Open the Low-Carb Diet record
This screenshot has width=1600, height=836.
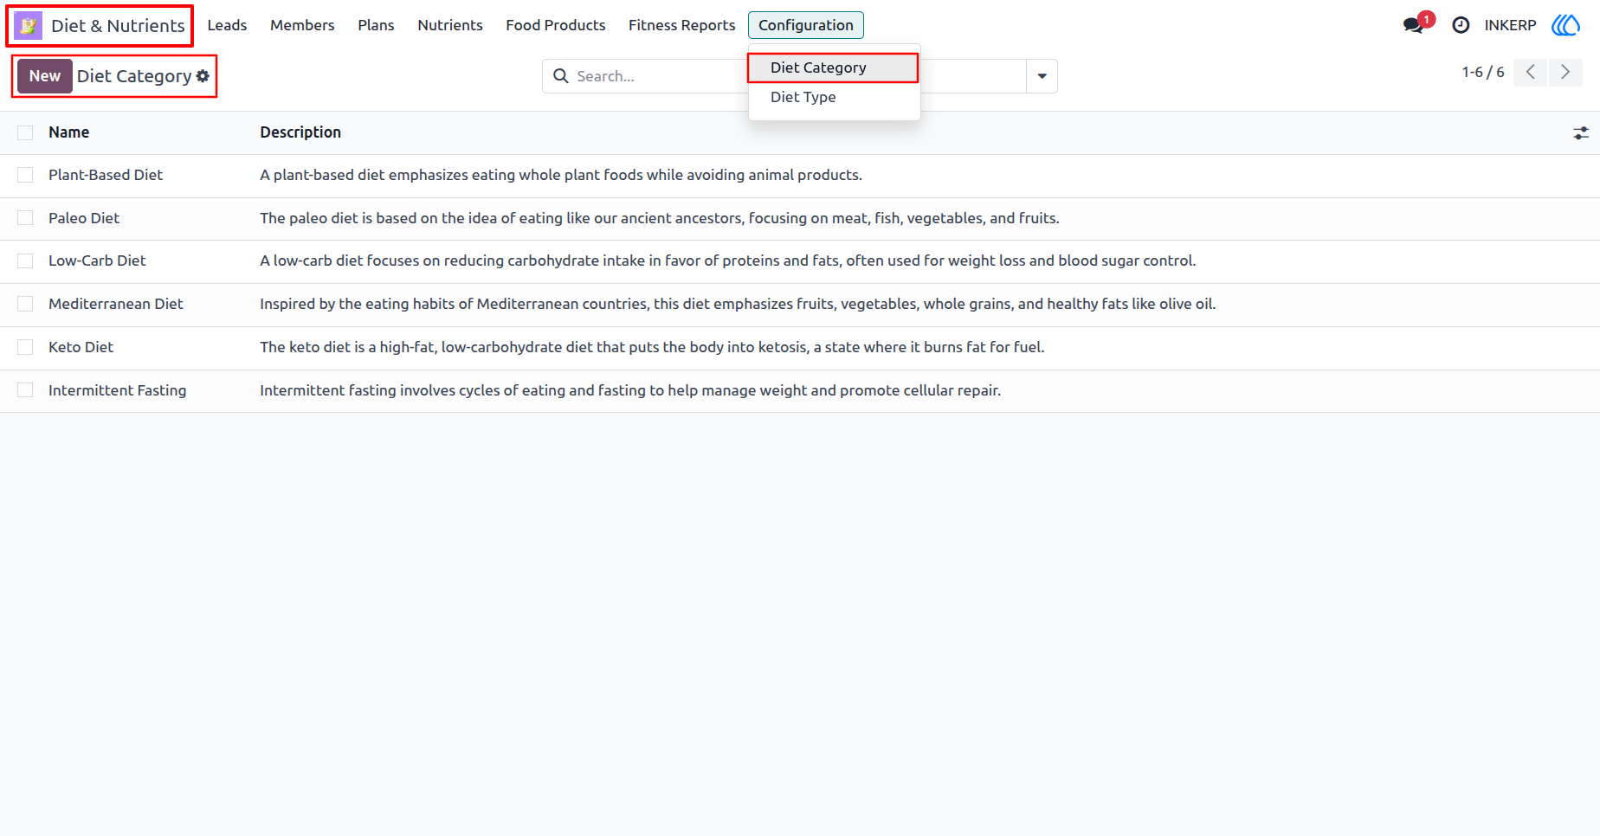coord(97,260)
